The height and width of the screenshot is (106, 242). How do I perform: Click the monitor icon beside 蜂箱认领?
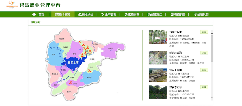click(x=195, y=15)
